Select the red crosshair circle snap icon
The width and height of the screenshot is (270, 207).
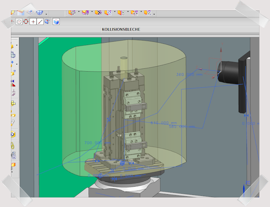[x=26, y=22]
